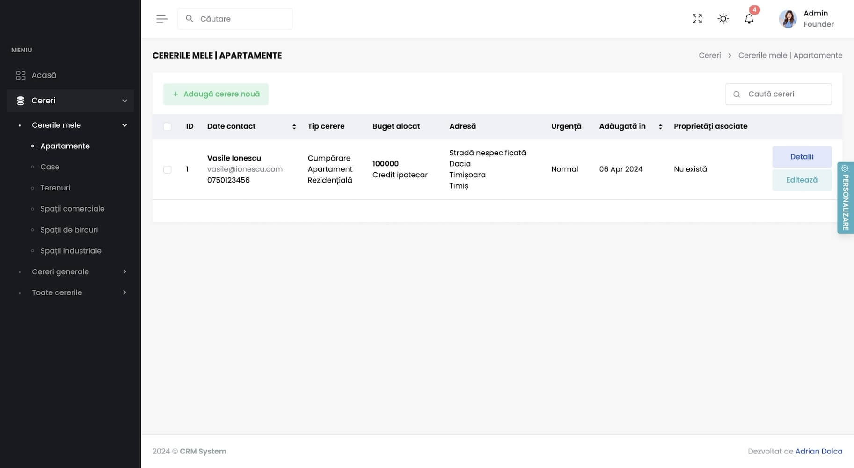
Task: Click the Cereri database stack icon
Action: click(21, 101)
